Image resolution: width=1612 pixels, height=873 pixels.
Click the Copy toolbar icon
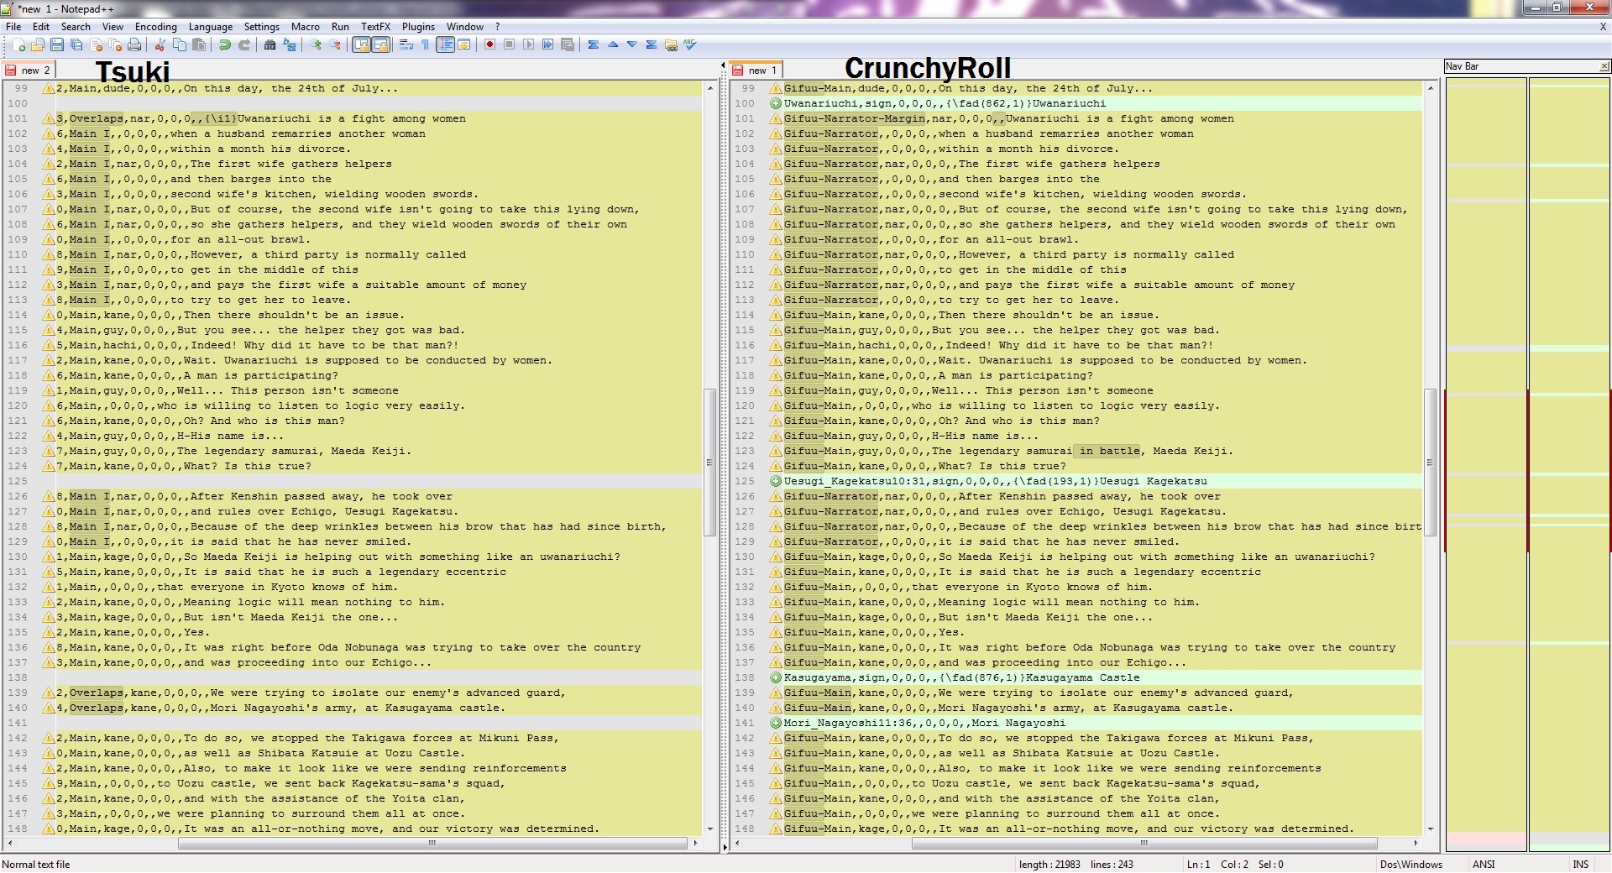click(179, 45)
